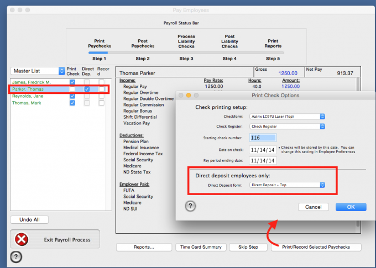
Task: Click ND SUI employer paid row
Action: (x=130, y=208)
